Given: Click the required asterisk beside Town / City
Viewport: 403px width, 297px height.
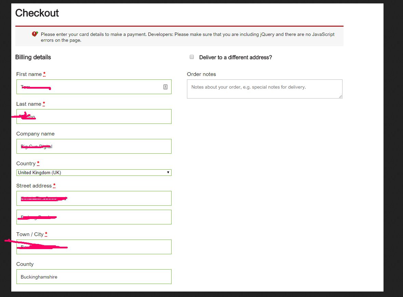Looking at the screenshot, I should pyautogui.click(x=46, y=234).
